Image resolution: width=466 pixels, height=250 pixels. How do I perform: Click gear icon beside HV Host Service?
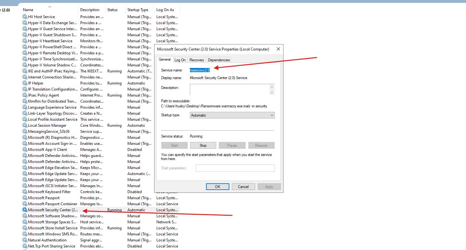(25, 17)
